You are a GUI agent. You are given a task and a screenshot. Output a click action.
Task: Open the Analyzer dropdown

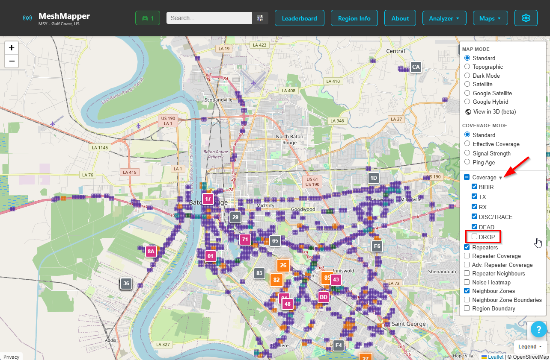click(x=444, y=18)
